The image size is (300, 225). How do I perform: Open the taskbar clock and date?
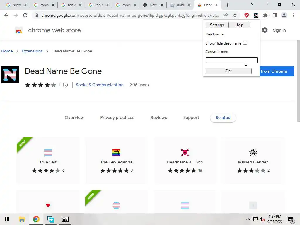click(x=275, y=219)
